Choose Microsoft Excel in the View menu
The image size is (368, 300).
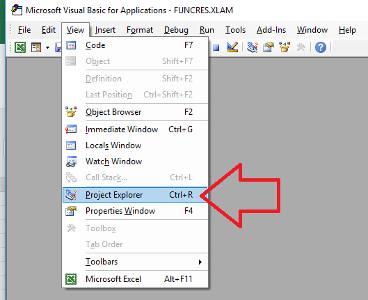pyautogui.click(x=135, y=279)
